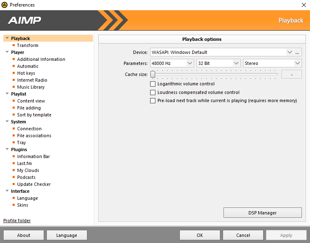The image size is (310, 243).
Task: Open the Tray settings page
Action: [21, 143]
